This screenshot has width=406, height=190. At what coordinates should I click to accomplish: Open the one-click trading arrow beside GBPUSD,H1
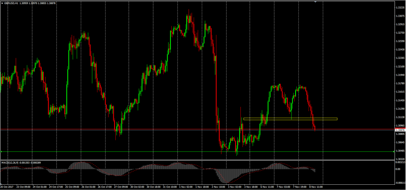point(2,3)
